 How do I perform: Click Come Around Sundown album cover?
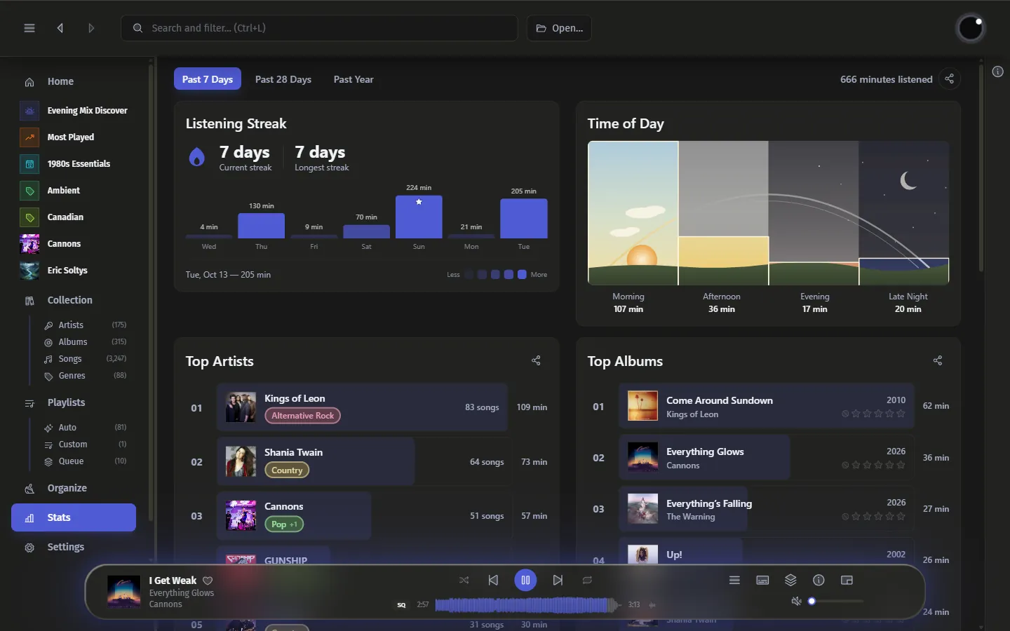tap(642, 406)
